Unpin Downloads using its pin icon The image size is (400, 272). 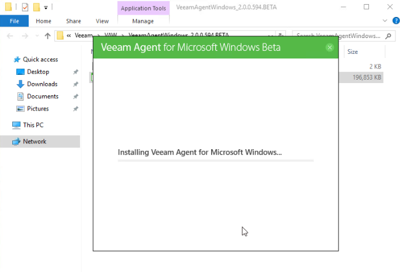75,84
